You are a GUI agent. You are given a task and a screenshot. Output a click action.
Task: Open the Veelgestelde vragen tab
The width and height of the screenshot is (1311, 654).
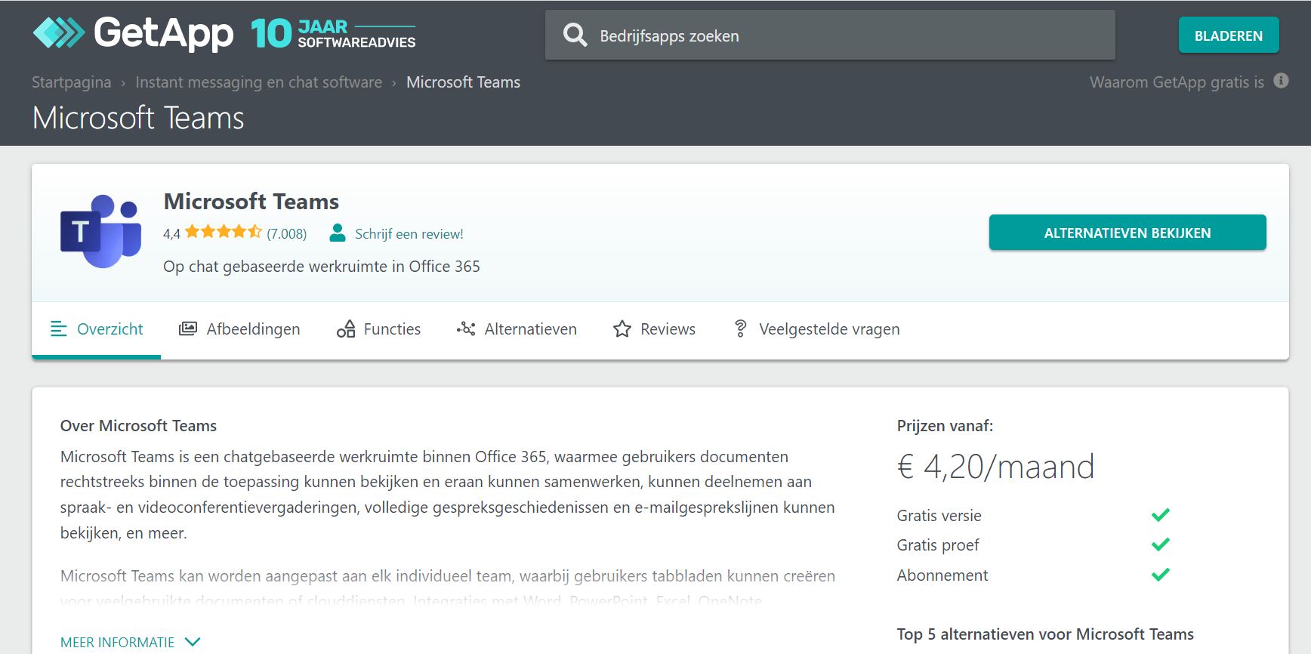(x=817, y=329)
